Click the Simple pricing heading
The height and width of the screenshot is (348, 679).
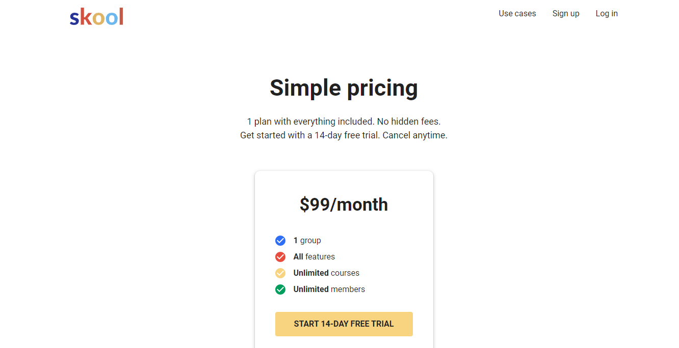click(x=344, y=88)
